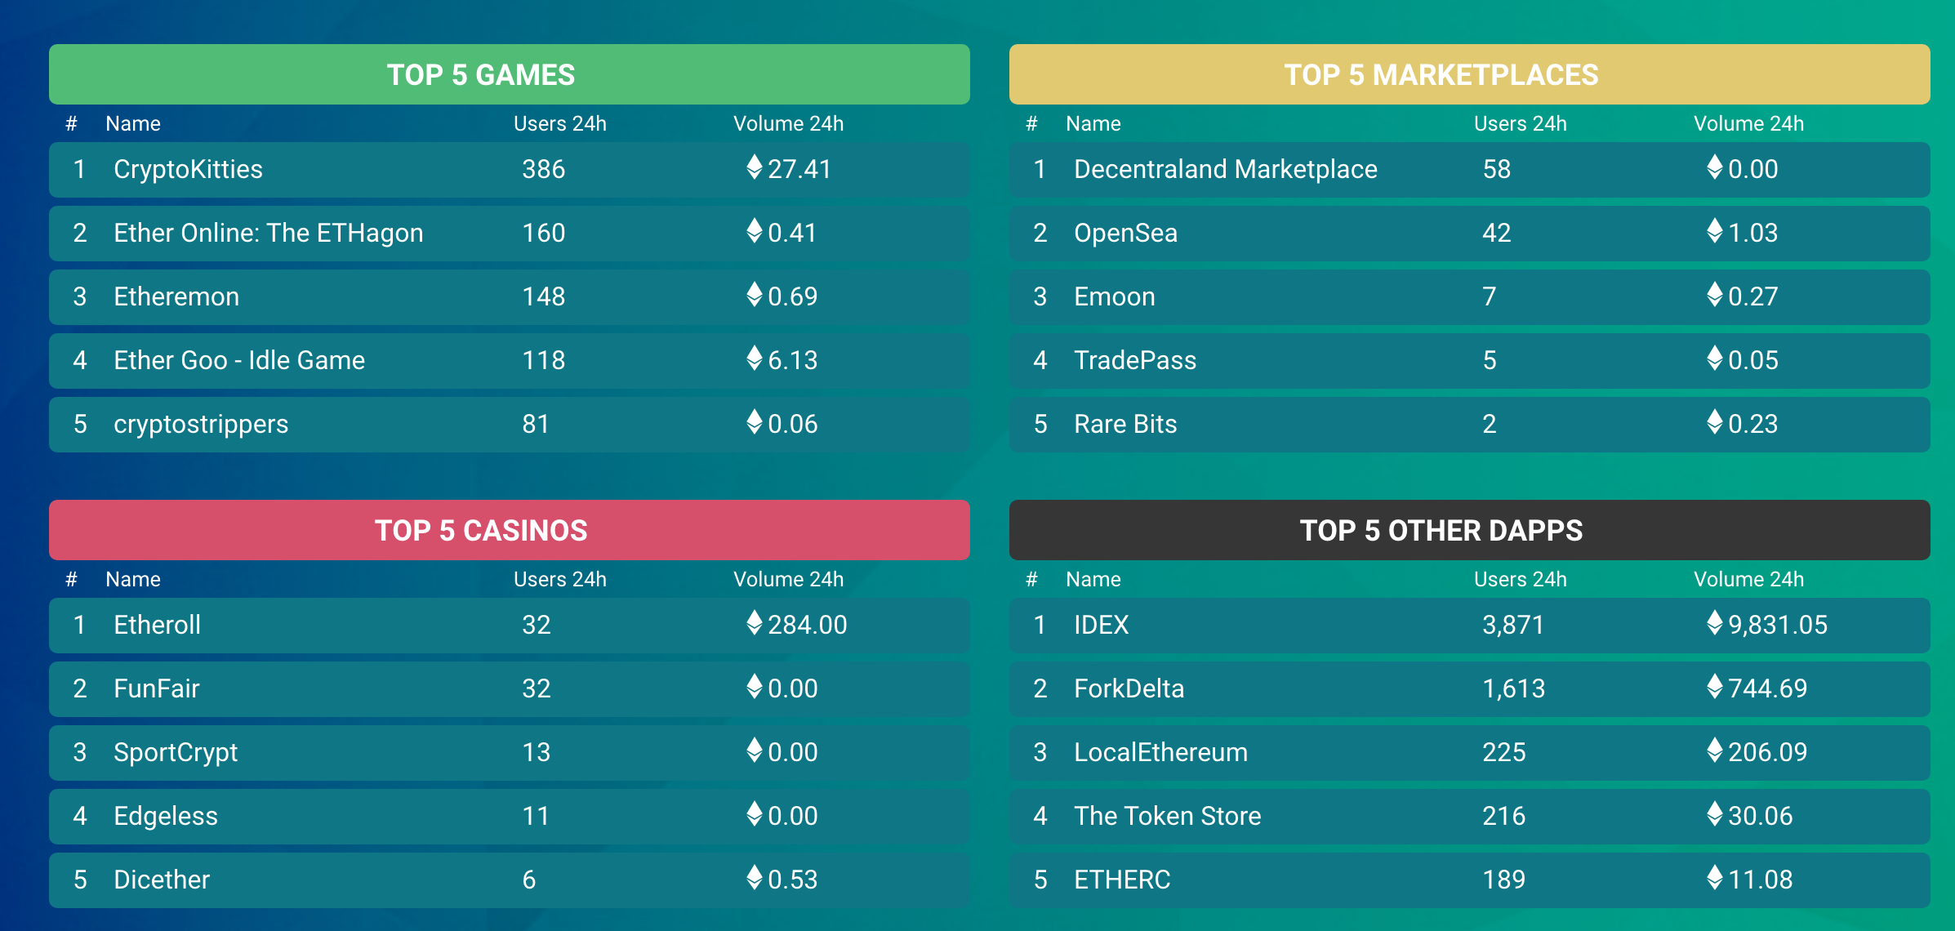
Task: Click the Ethereum icon in Ether Goo row
Action: coord(755,359)
